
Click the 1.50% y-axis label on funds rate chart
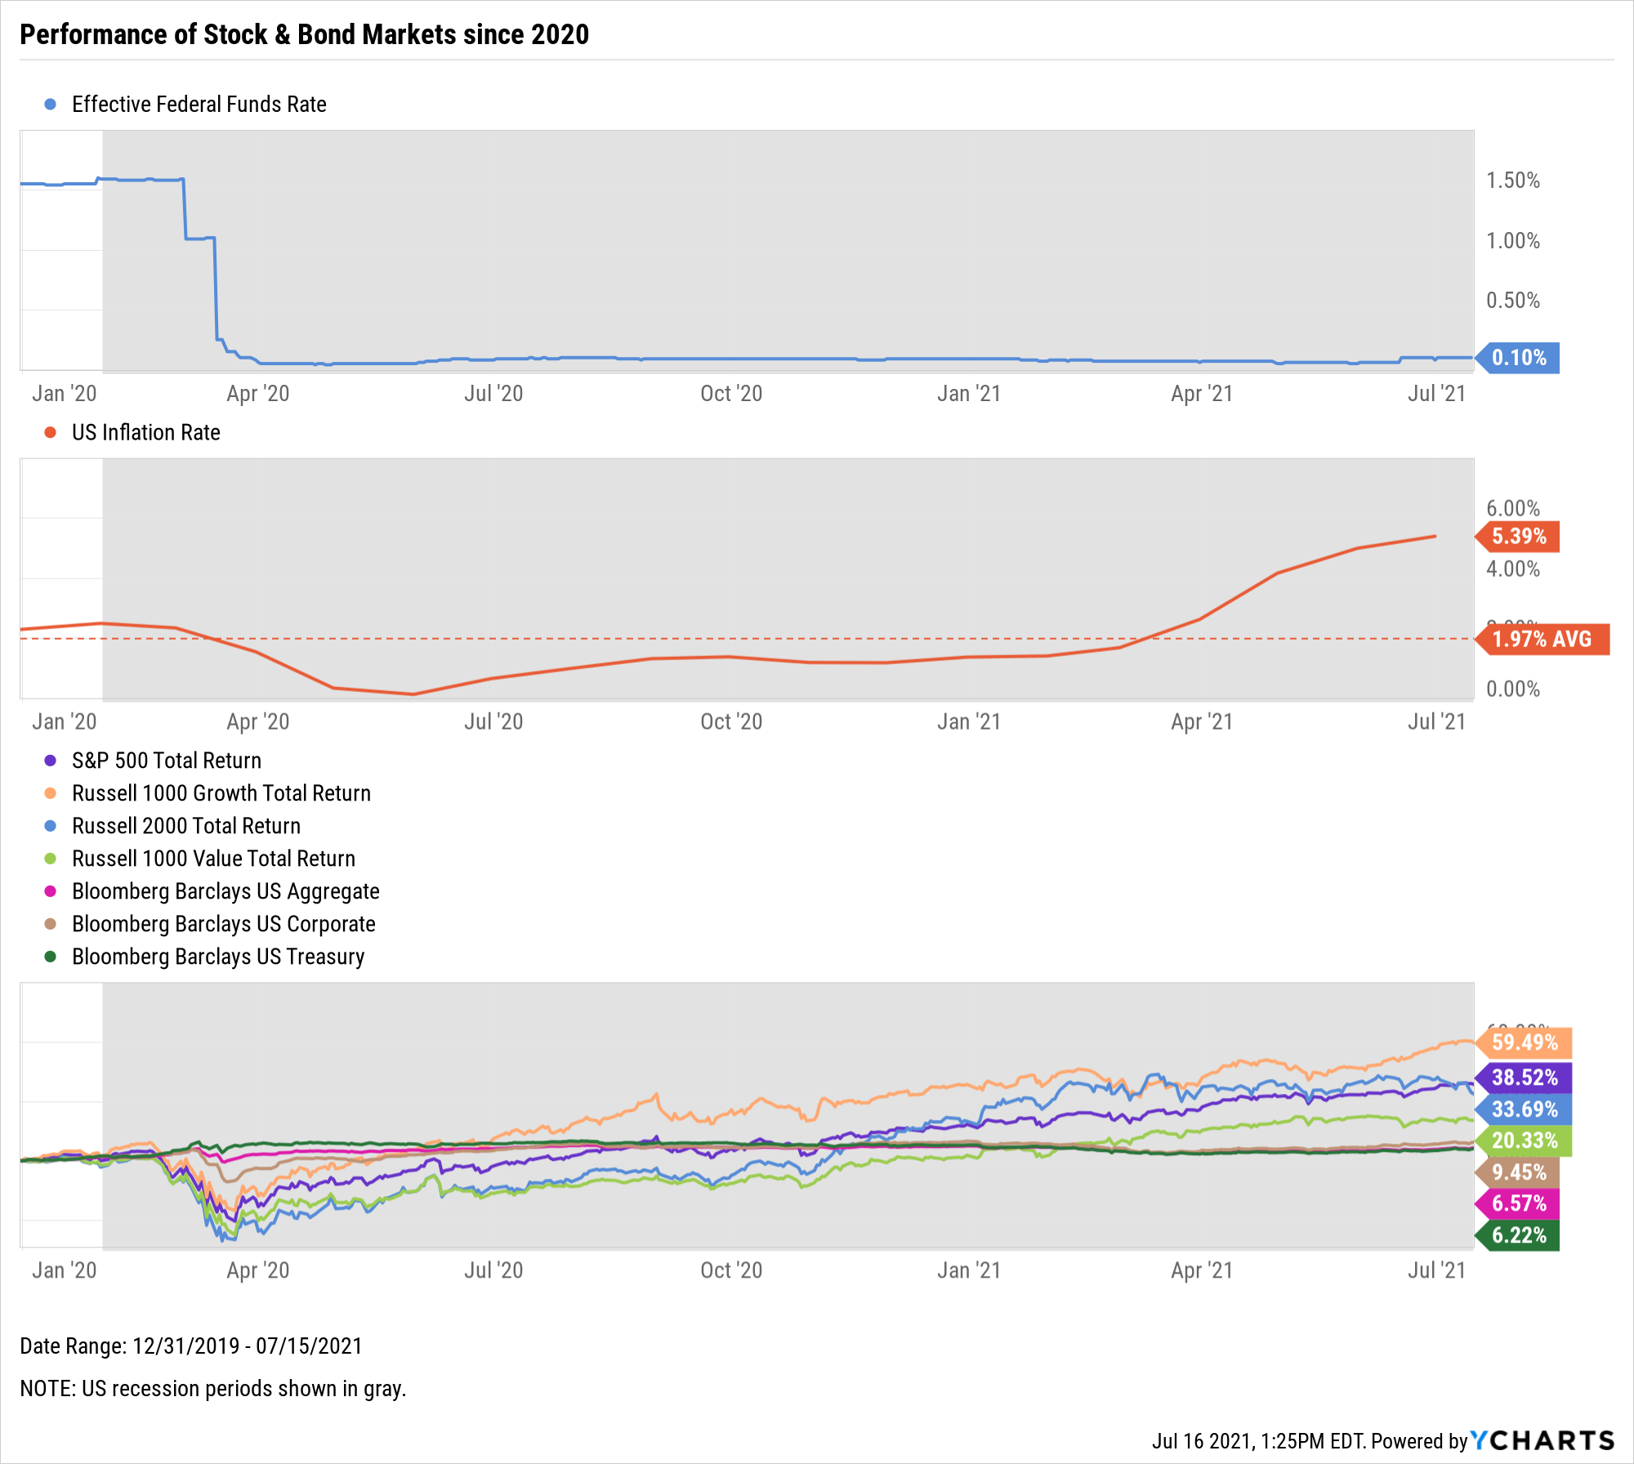[x=1513, y=181]
